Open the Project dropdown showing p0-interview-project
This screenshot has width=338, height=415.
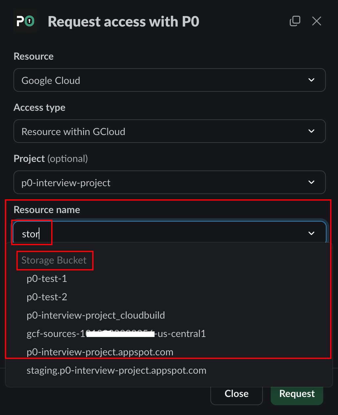[164, 182]
